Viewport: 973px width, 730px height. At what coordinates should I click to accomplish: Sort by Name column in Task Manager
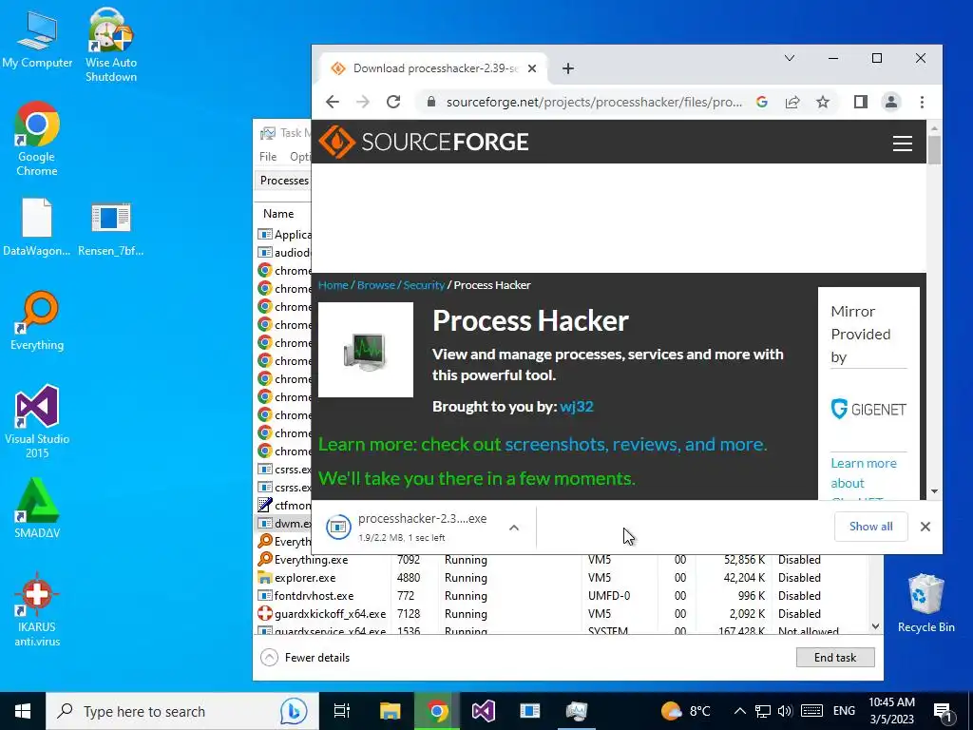[278, 214]
